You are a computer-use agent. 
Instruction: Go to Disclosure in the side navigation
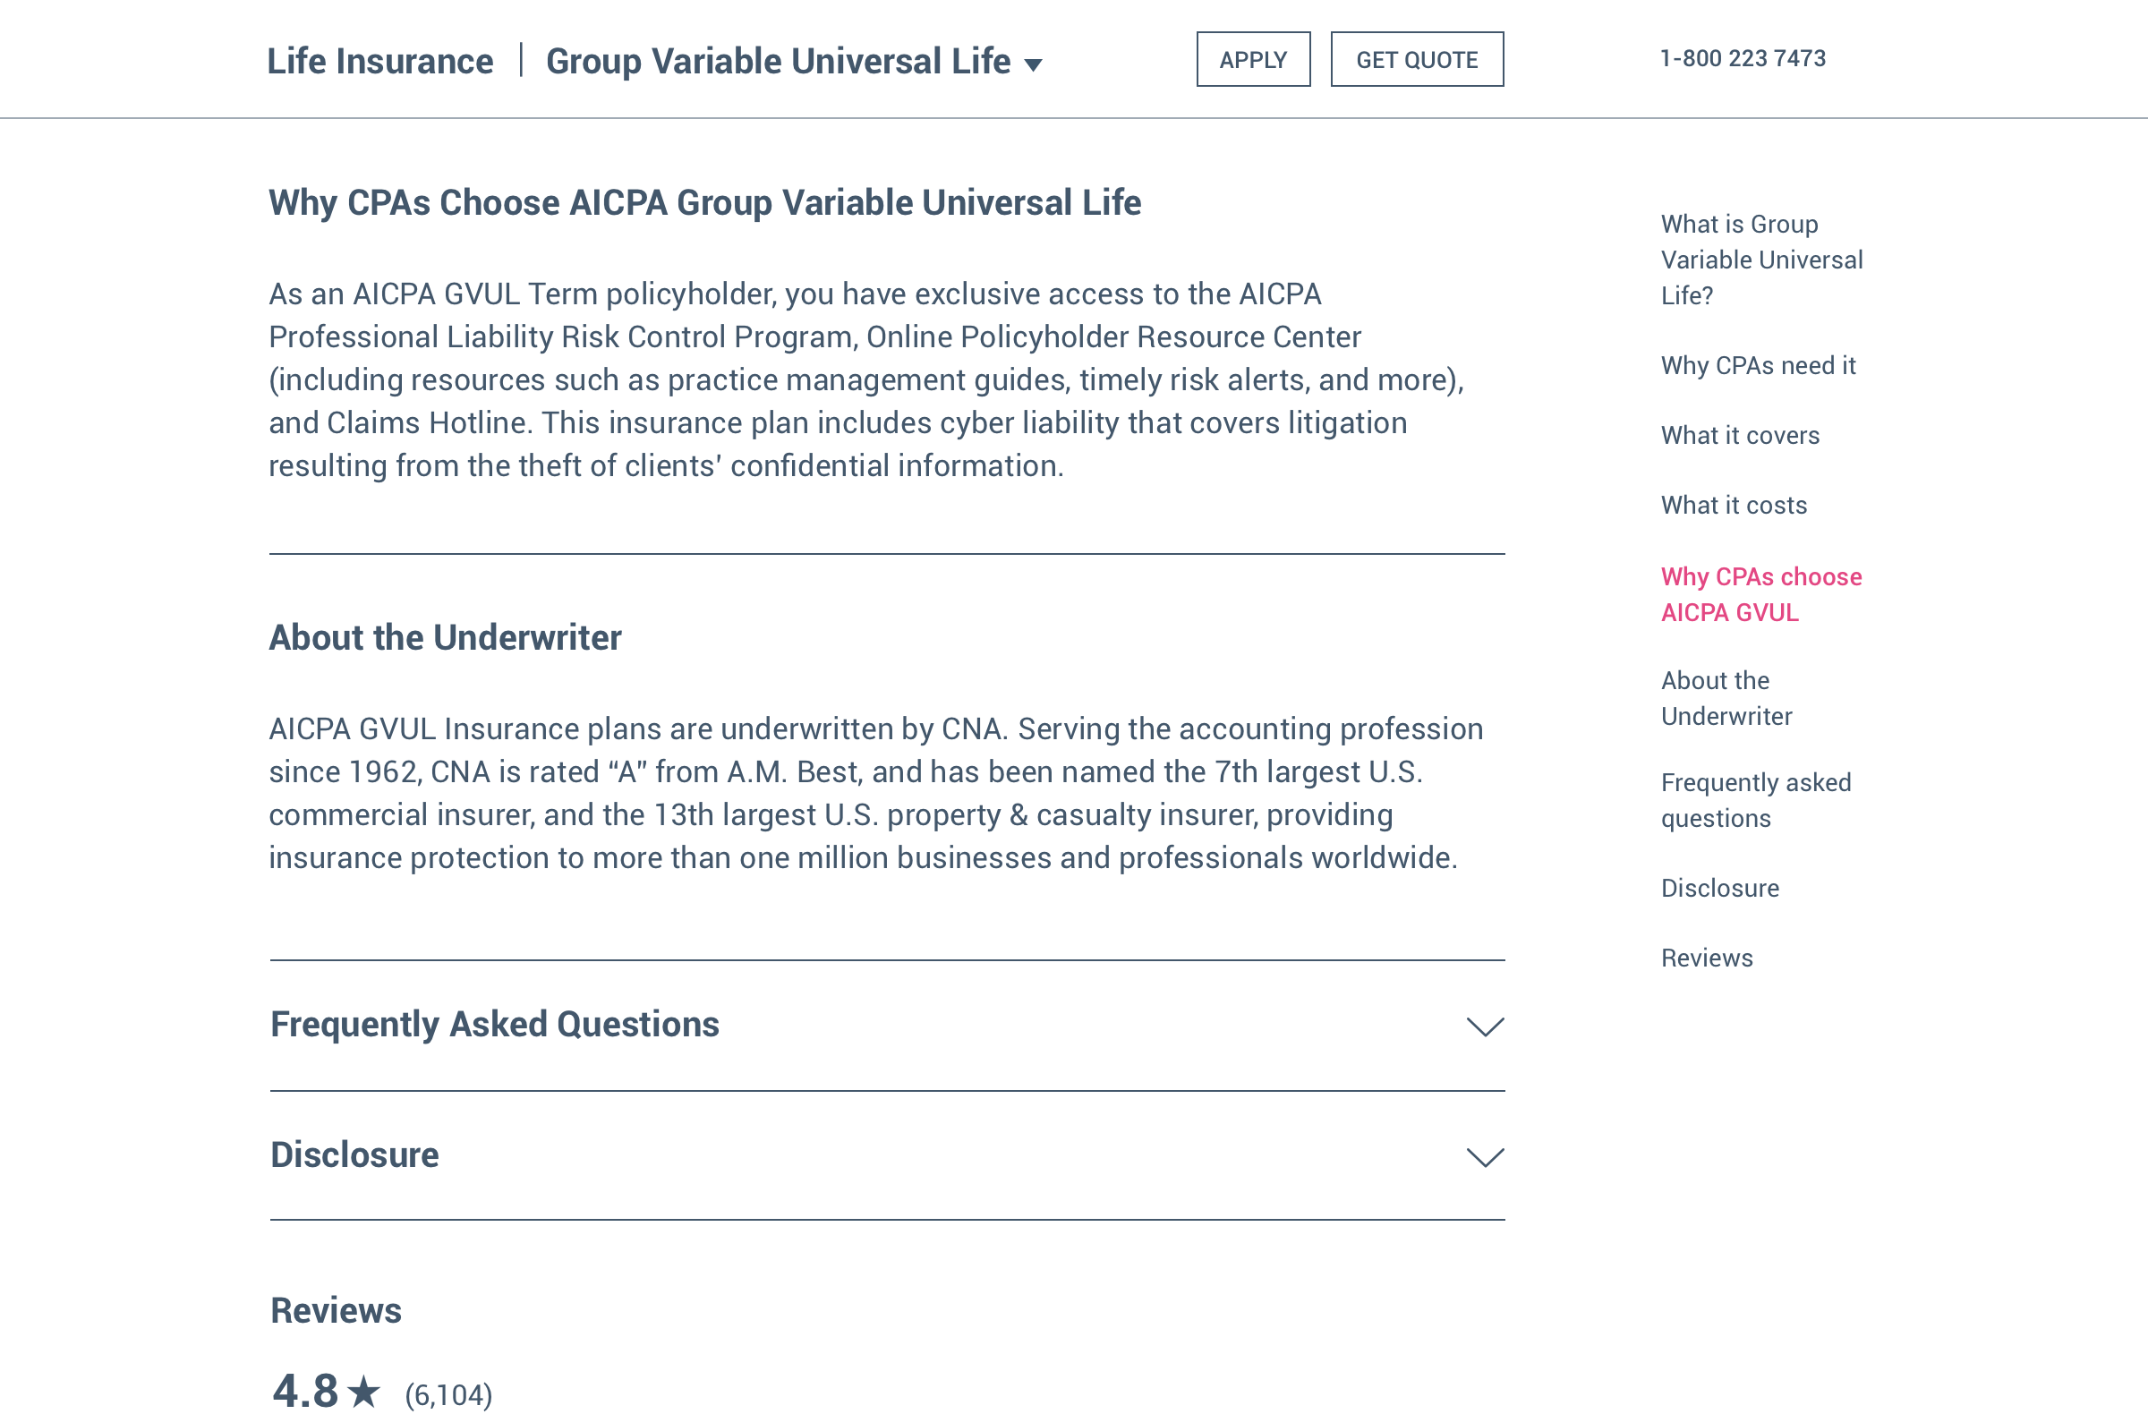(x=1719, y=888)
